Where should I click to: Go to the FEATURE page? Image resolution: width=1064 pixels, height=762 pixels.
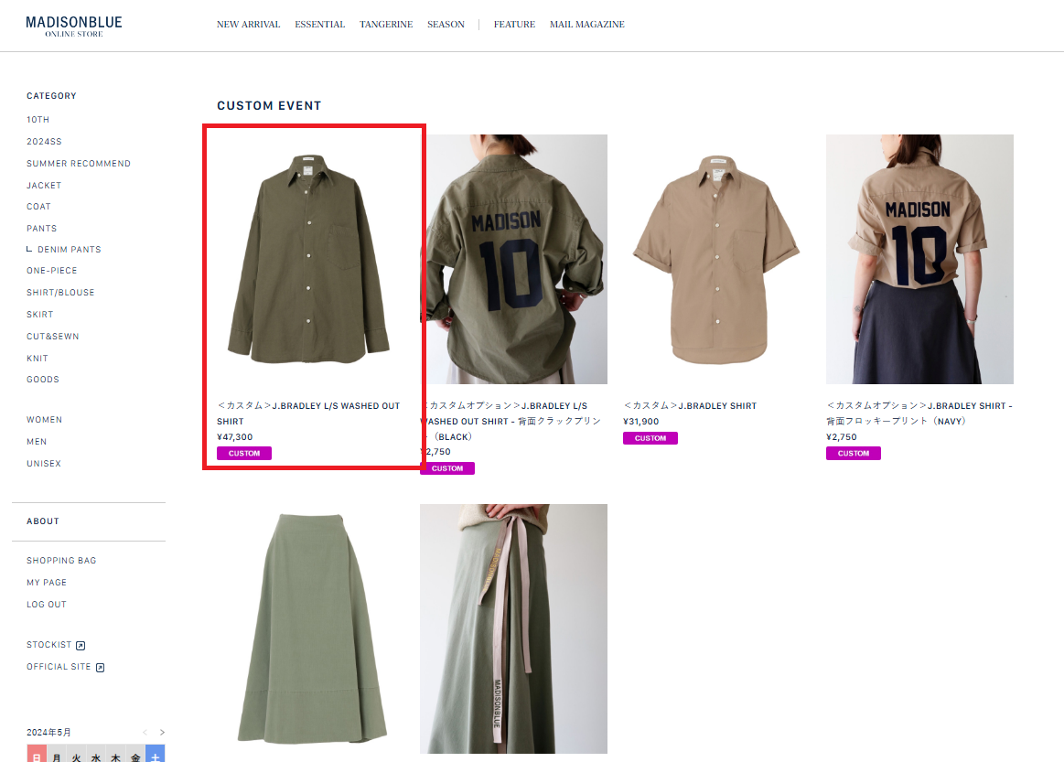pyautogui.click(x=514, y=25)
